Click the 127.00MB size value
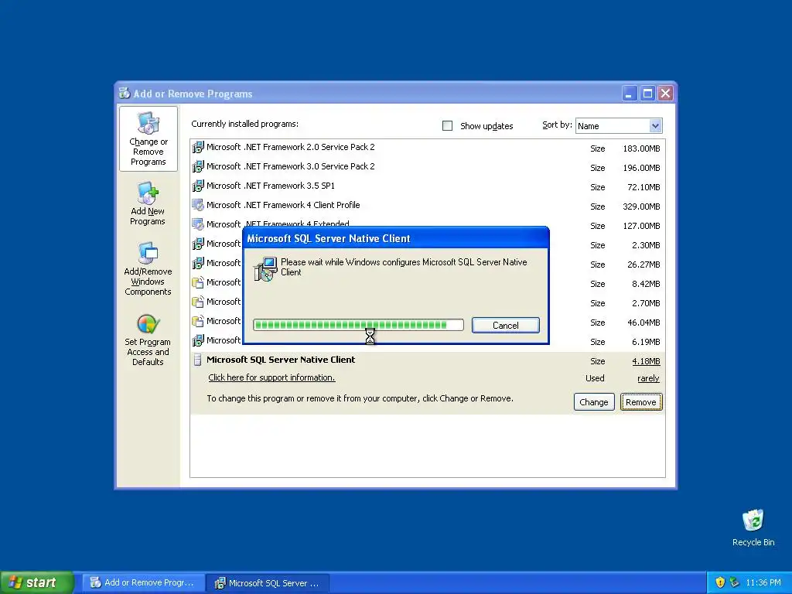Viewport: 792px width, 594px height. click(x=641, y=226)
